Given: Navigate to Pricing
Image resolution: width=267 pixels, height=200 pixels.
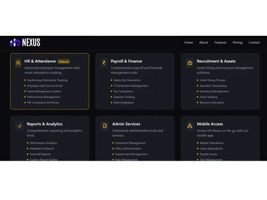Looking at the screenshot, I should pos(237,43).
